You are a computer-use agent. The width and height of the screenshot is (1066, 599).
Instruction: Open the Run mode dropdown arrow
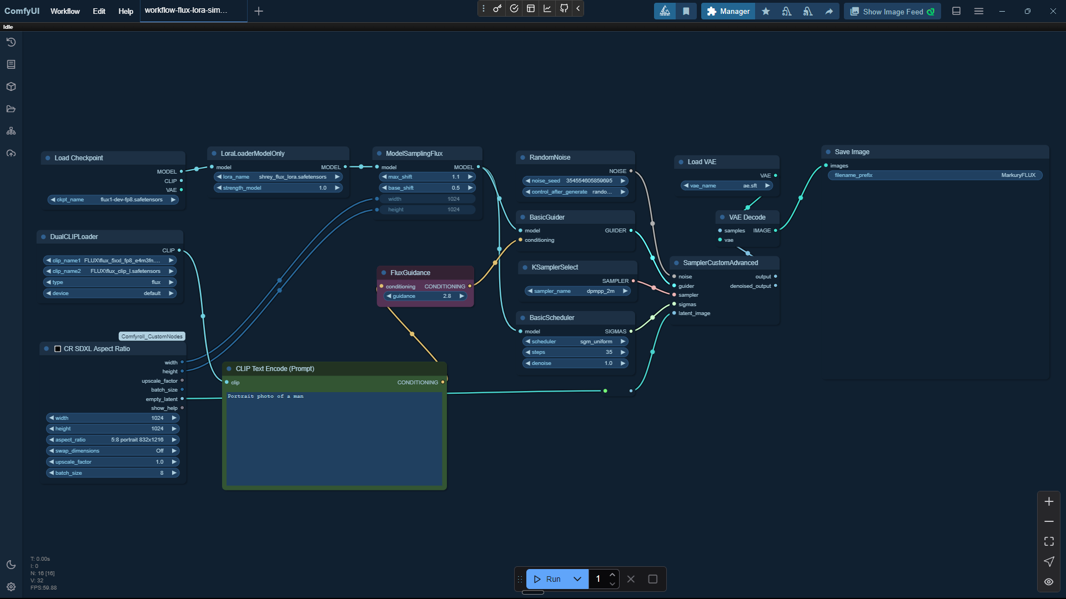(577, 579)
